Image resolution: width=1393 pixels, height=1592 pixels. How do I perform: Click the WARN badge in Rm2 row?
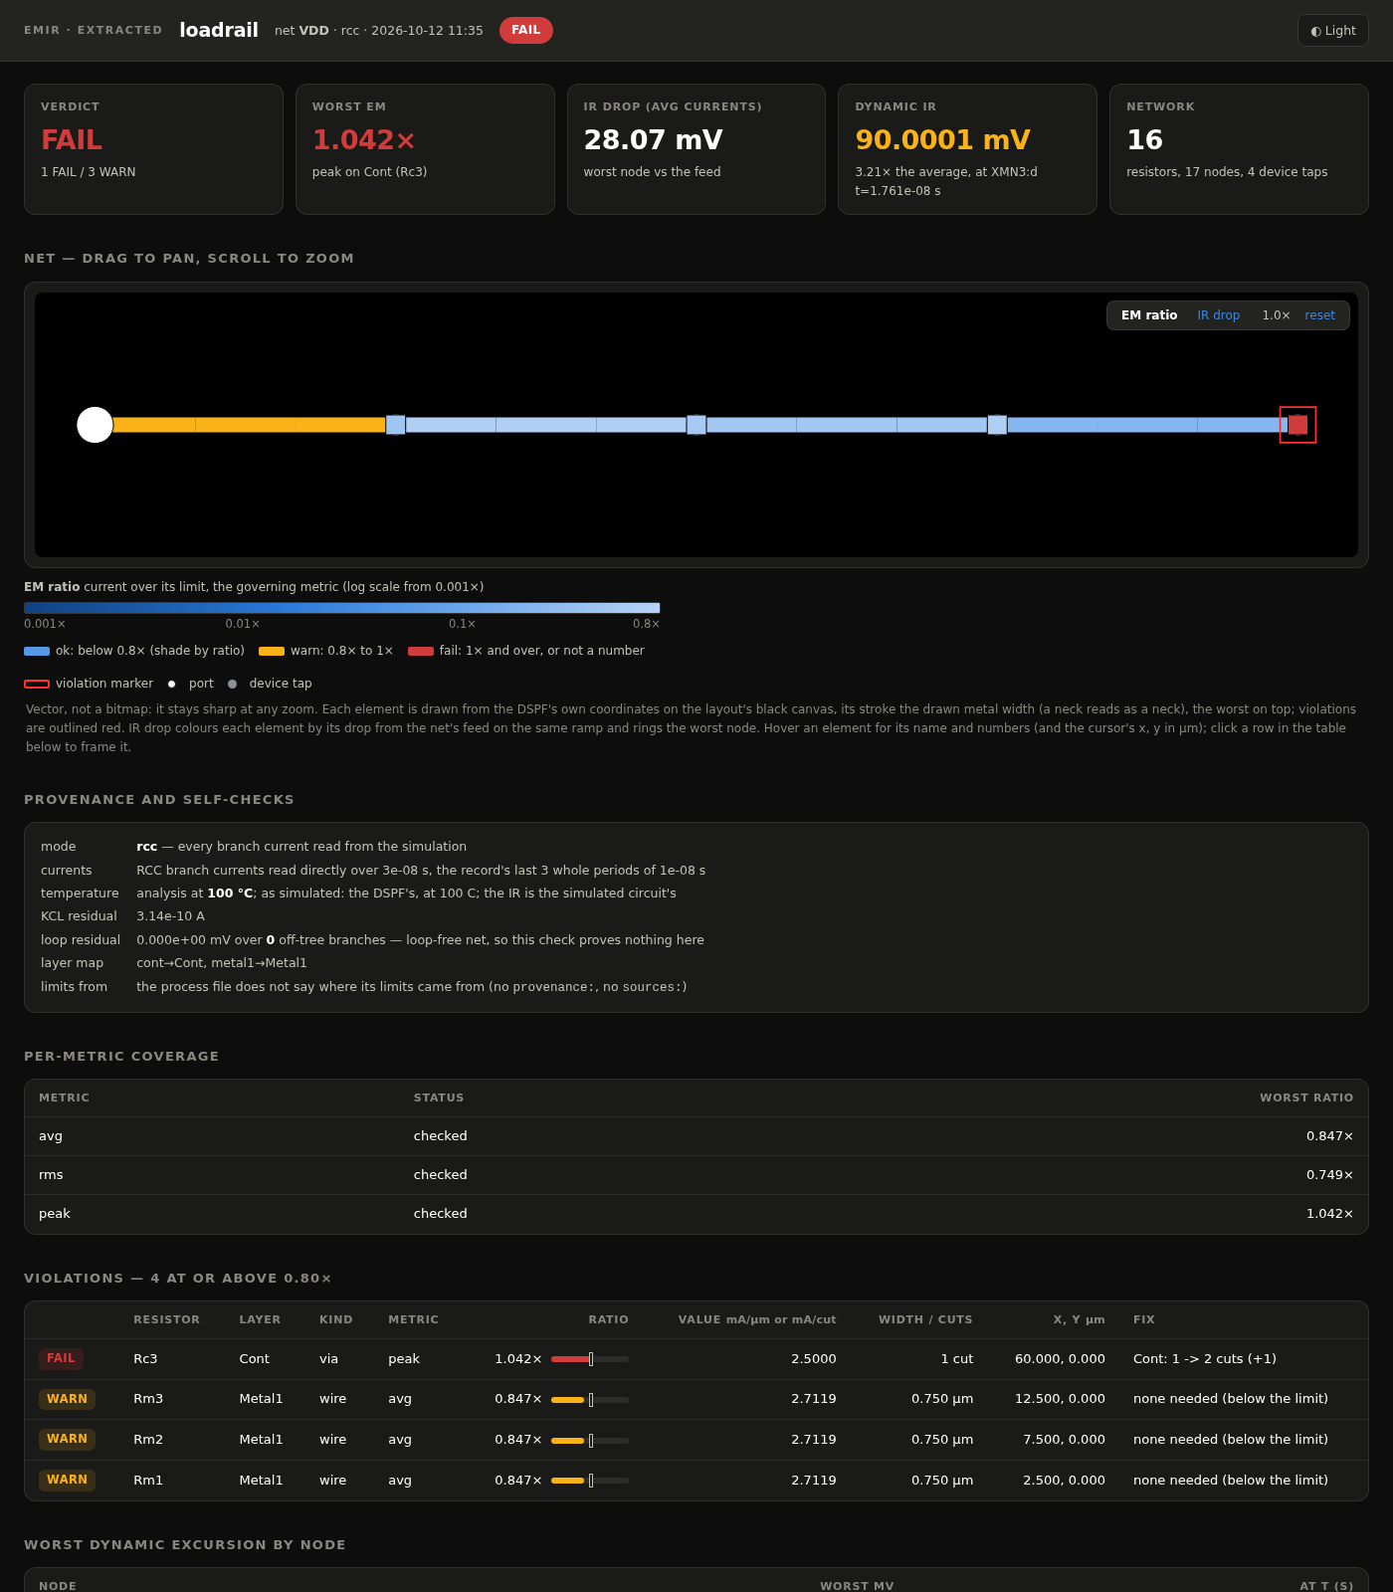[67, 1439]
